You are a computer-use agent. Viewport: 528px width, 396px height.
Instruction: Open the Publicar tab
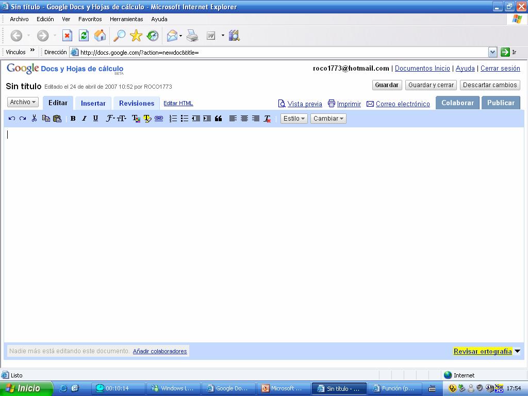501,103
